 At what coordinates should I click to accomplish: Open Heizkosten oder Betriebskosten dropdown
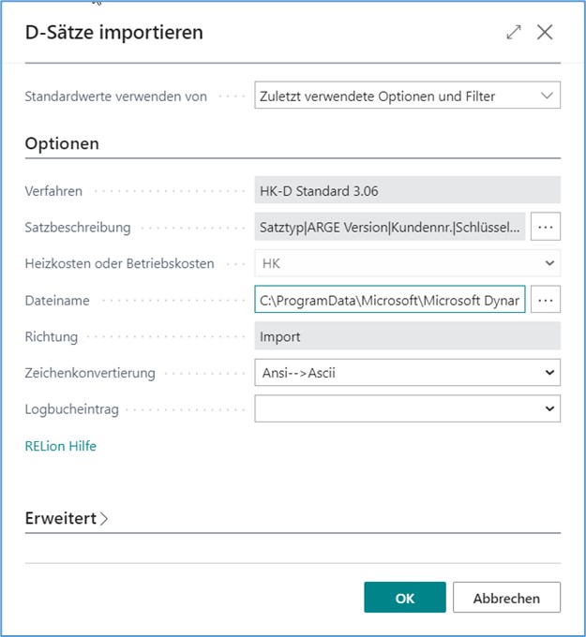[407, 264]
